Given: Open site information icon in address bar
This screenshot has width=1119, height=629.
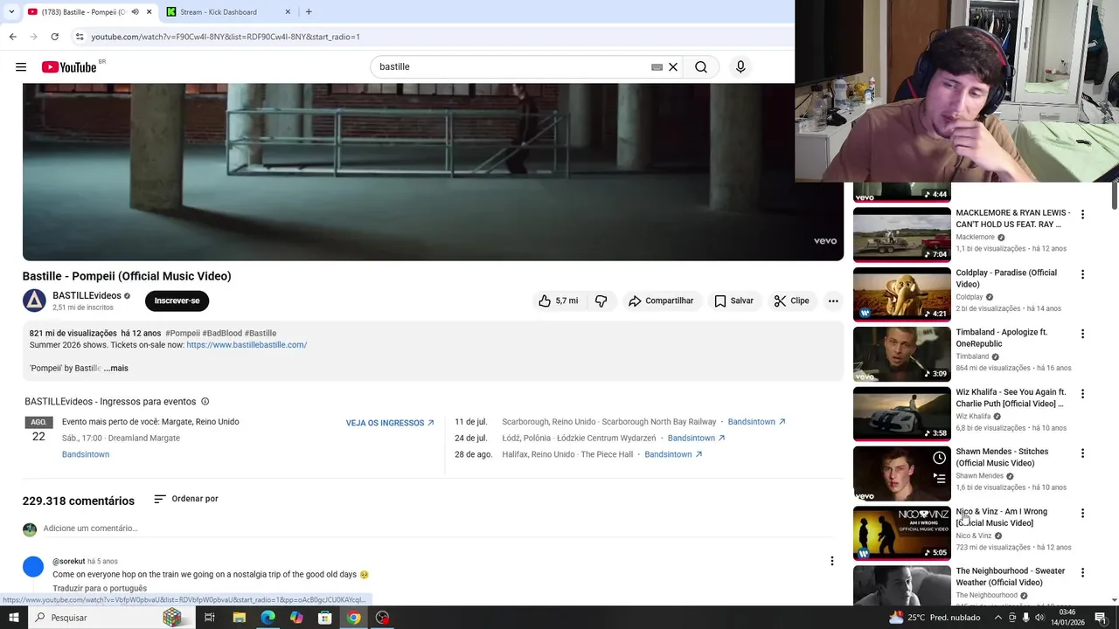Looking at the screenshot, I should pos(80,37).
